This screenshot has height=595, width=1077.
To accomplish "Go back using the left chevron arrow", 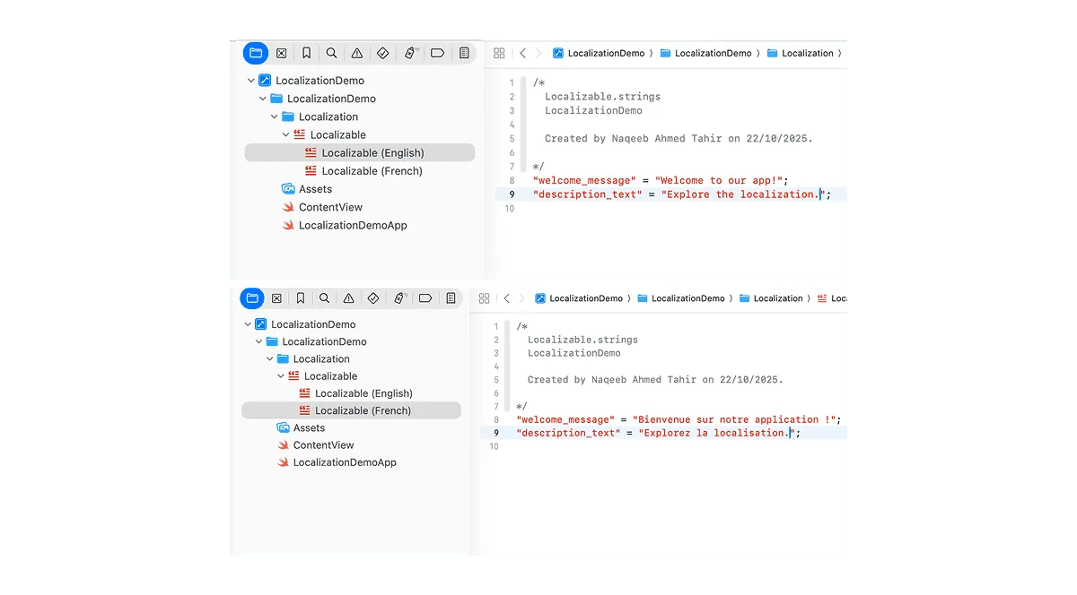I will (522, 53).
